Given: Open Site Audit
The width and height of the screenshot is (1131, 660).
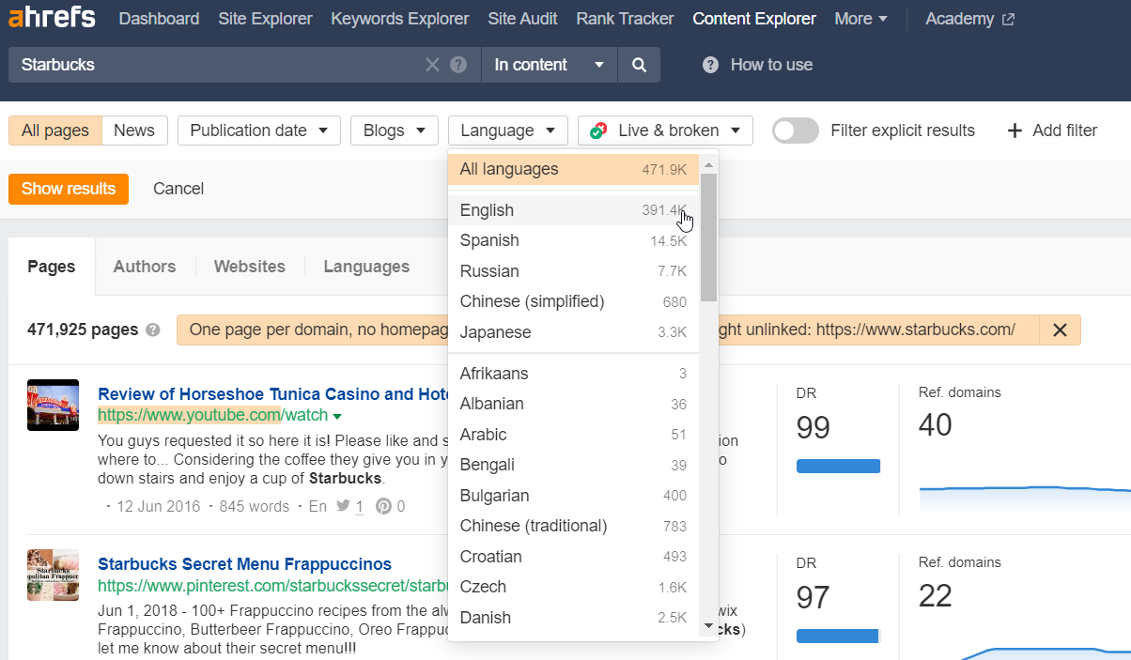Looking at the screenshot, I should point(522,19).
